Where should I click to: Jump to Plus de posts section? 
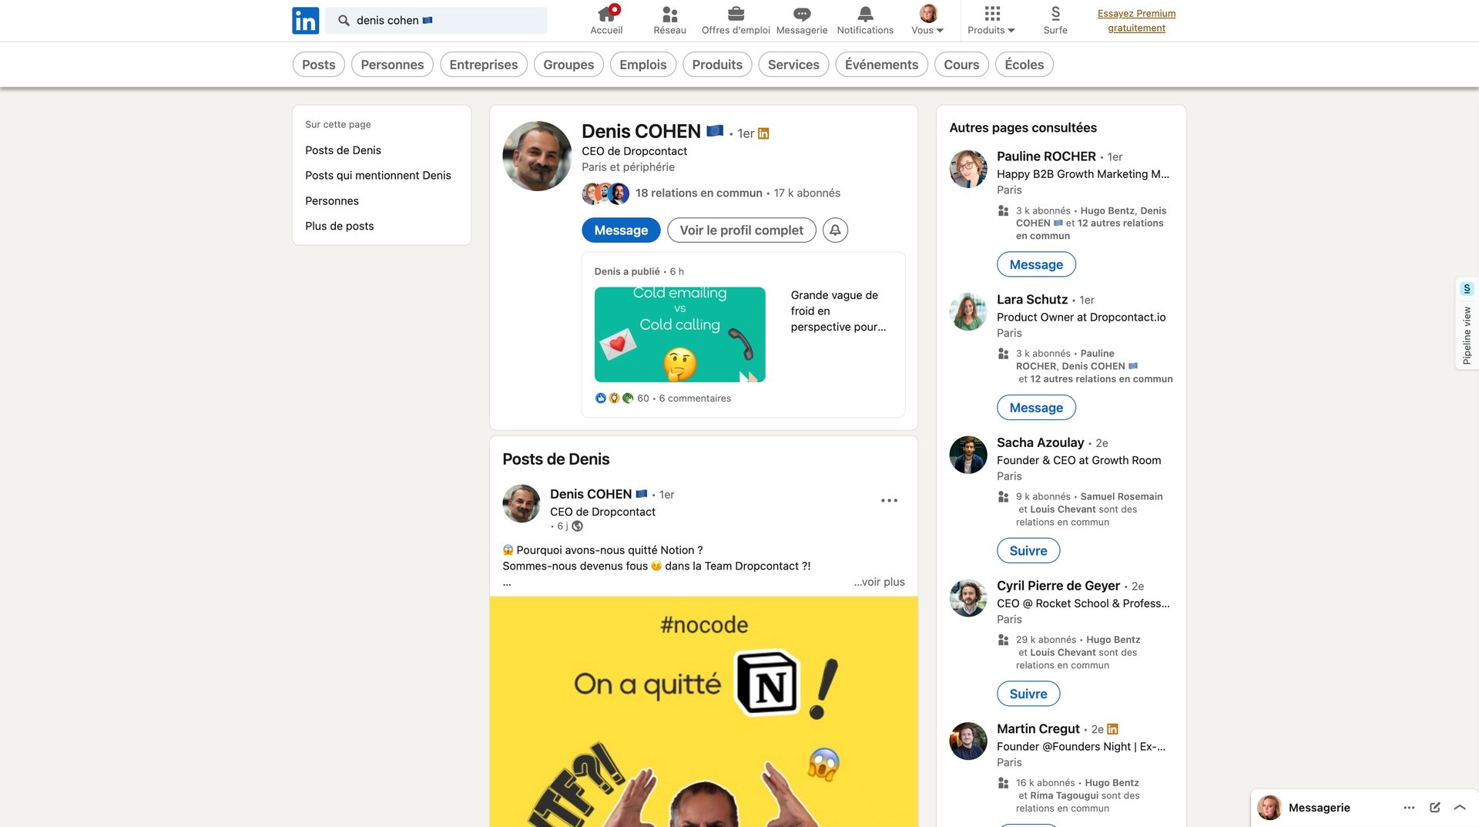point(340,227)
